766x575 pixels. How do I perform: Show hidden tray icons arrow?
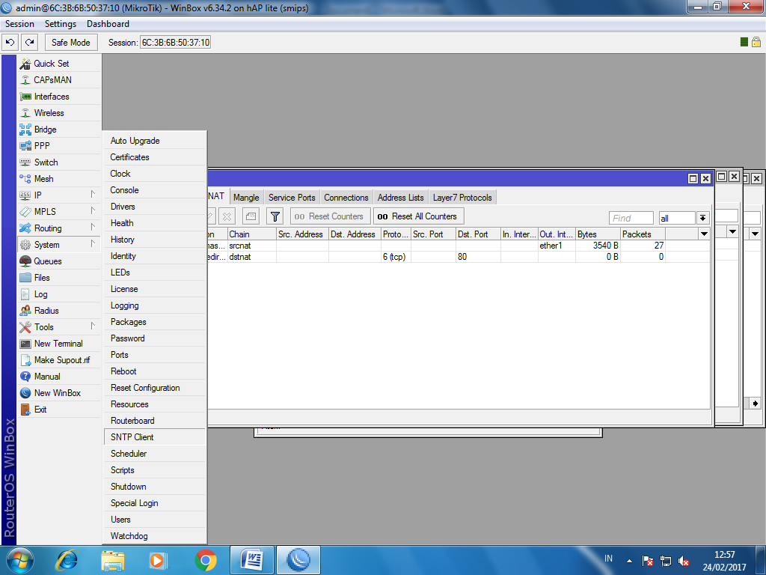pyautogui.click(x=629, y=561)
